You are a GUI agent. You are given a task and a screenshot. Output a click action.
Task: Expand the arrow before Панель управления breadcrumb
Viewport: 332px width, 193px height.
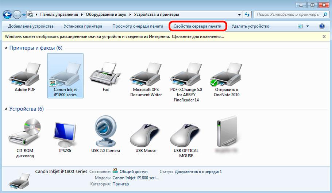36,15
